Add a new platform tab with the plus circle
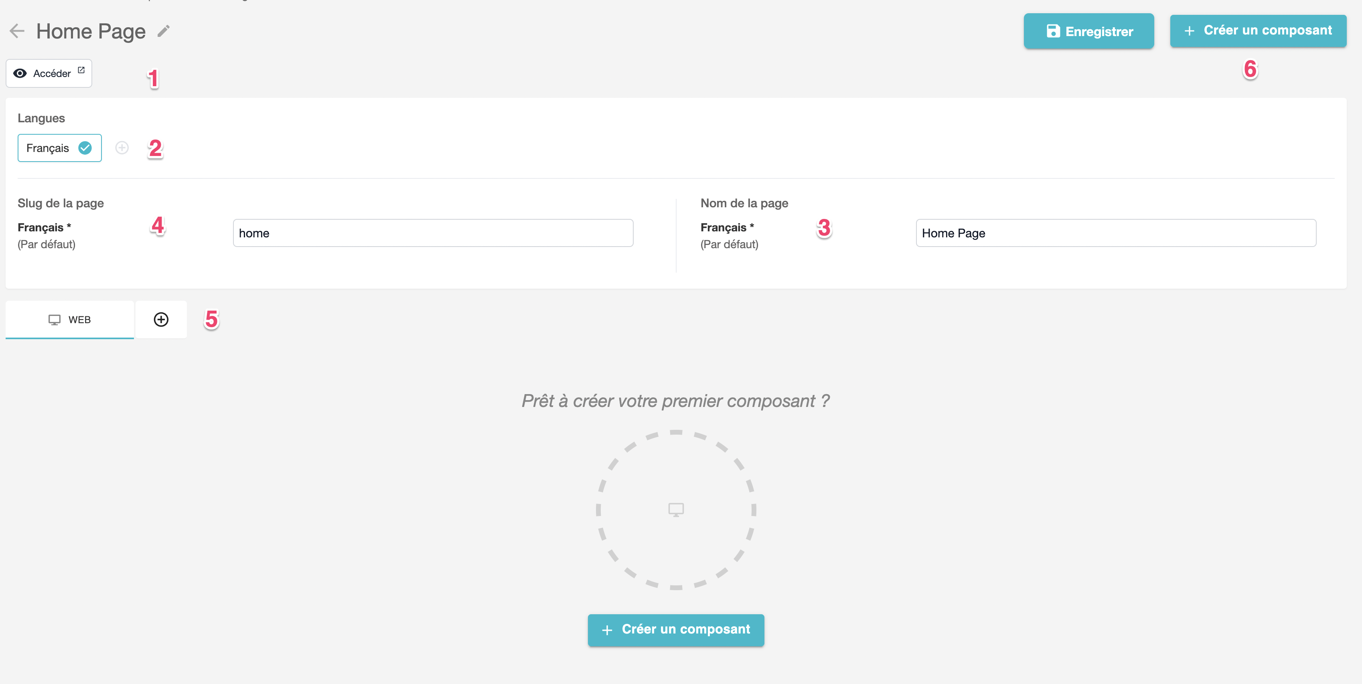The image size is (1362, 684). point(161,319)
